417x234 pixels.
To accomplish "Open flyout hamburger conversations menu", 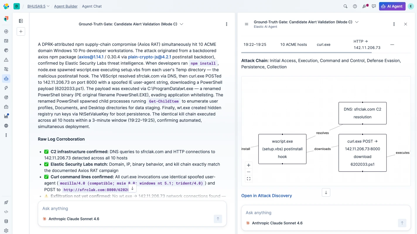I will (x=247, y=24).
